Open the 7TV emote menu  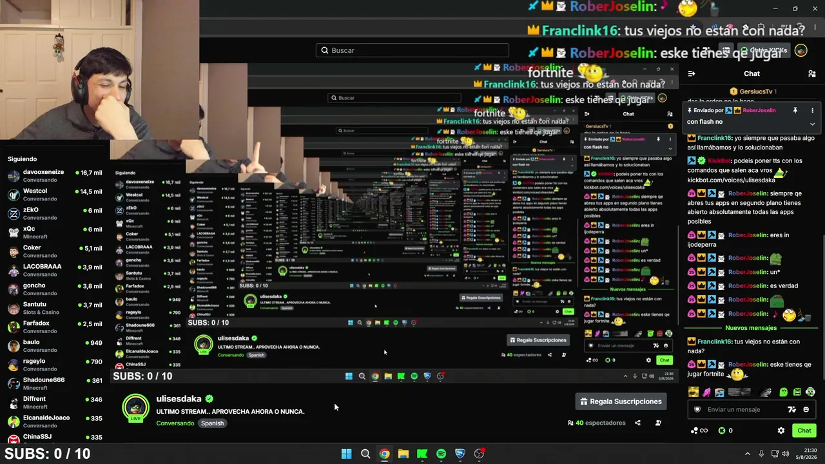click(792, 409)
